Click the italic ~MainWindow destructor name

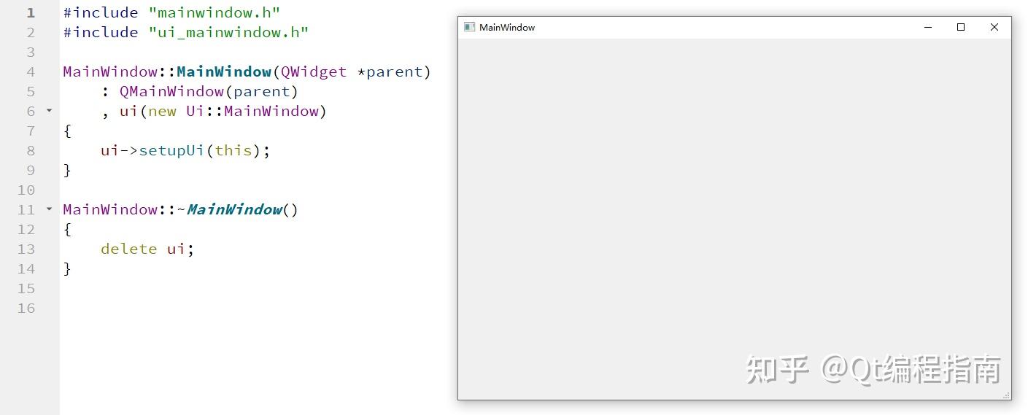pyautogui.click(x=230, y=209)
